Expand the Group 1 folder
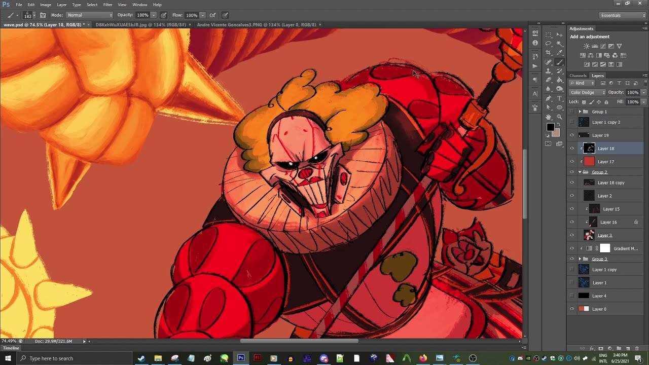The height and width of the screenshot is (365, 649). tap(580, 112)
